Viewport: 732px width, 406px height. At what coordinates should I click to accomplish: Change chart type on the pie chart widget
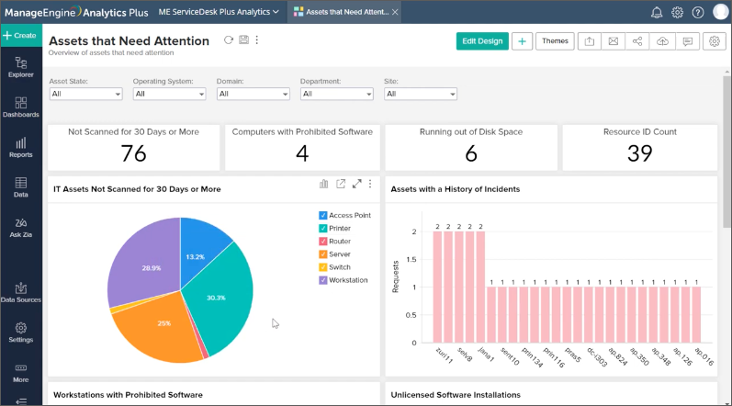point(324,184)
